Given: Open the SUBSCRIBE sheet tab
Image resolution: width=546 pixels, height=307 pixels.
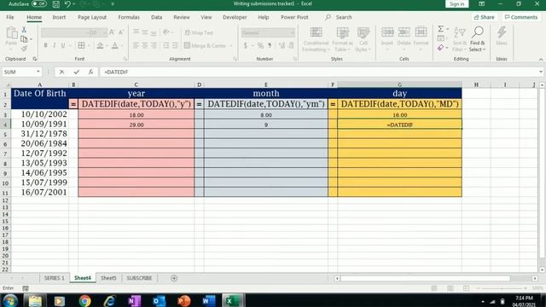Looking at the screenshot, I should pyautogui.click(x=139, y=278).
